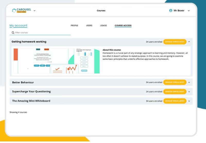The width and height of the screenshot is (206, 143).
Task: Manage enrollment for The Amazing Mini-Whiteboard
Action: pos(175,101)
